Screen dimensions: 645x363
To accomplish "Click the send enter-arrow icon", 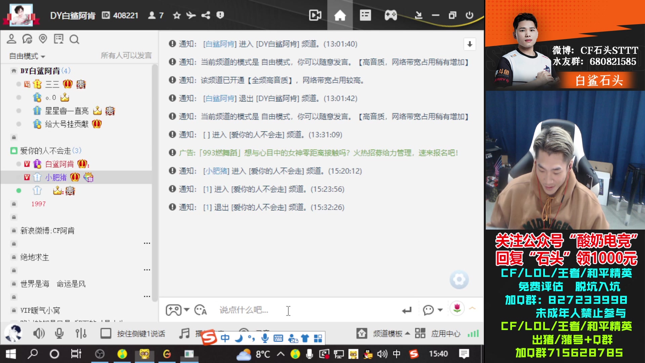I will tap(407, 310).
